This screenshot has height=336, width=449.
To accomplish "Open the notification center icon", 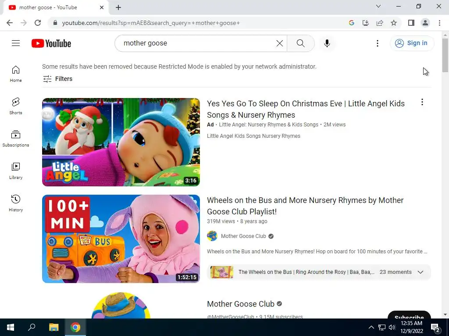I will pyautogui.click(x=435, y=328).
